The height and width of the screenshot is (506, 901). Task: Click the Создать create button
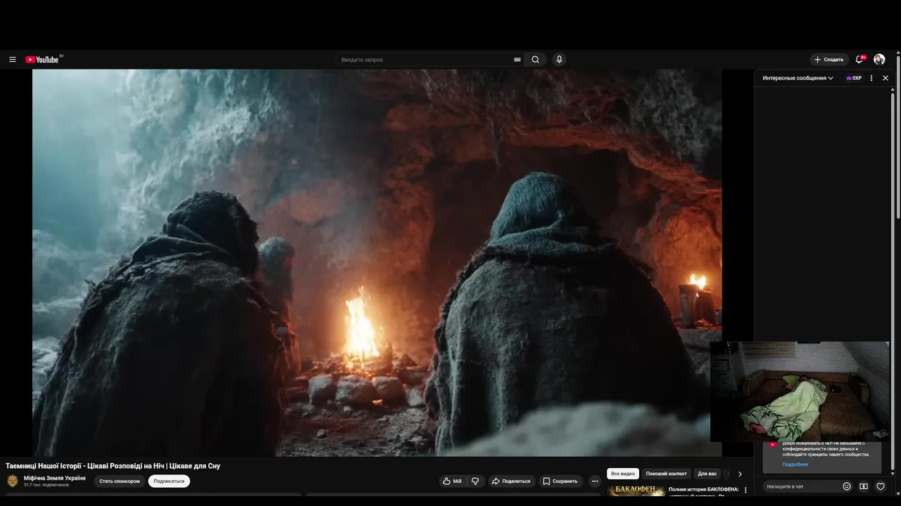coord(829,60)
